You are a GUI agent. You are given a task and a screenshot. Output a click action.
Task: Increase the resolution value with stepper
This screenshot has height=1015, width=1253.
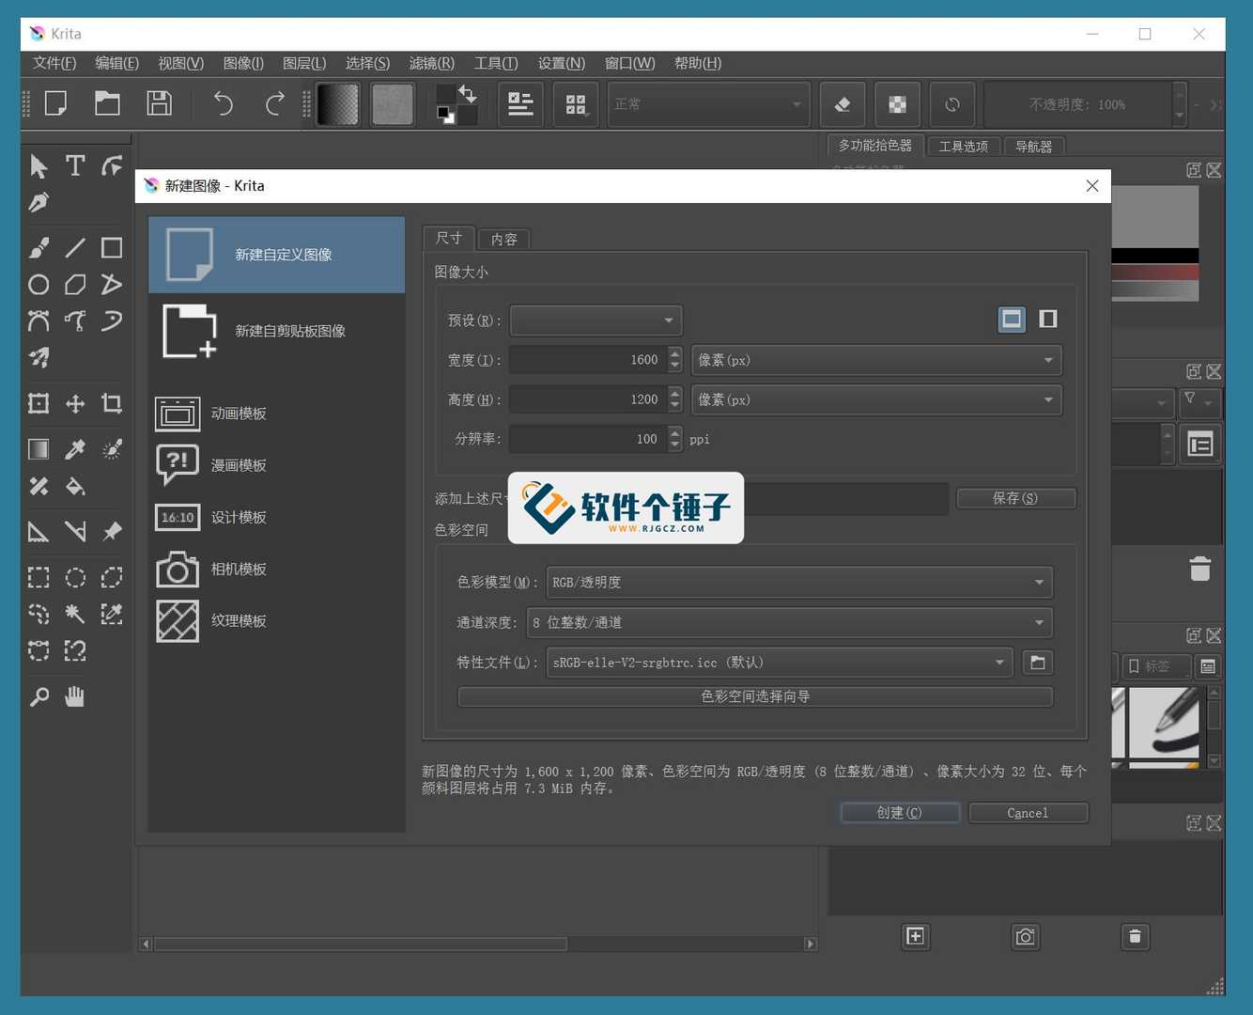point(674,433)
